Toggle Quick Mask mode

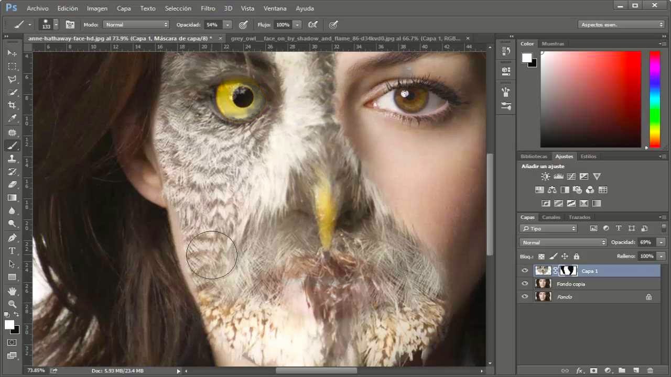pos(12,342)
